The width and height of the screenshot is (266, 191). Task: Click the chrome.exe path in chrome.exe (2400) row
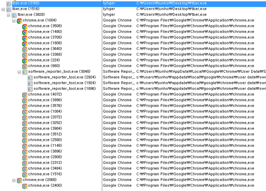coord(195,186)
